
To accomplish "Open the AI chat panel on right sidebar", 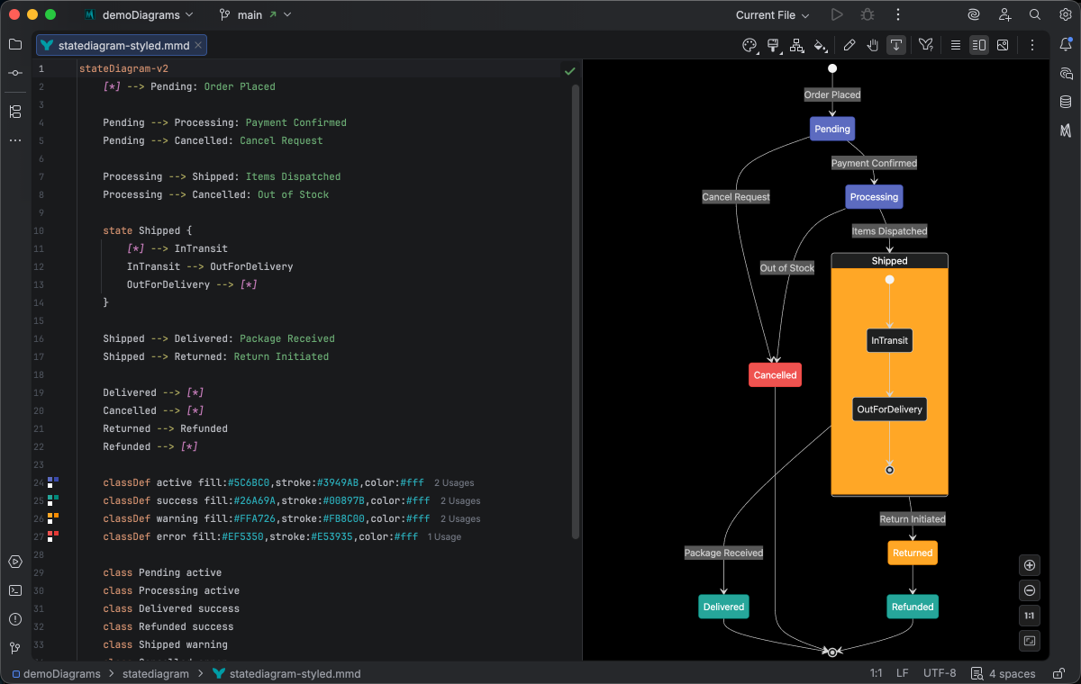I will pos(1066,73).
